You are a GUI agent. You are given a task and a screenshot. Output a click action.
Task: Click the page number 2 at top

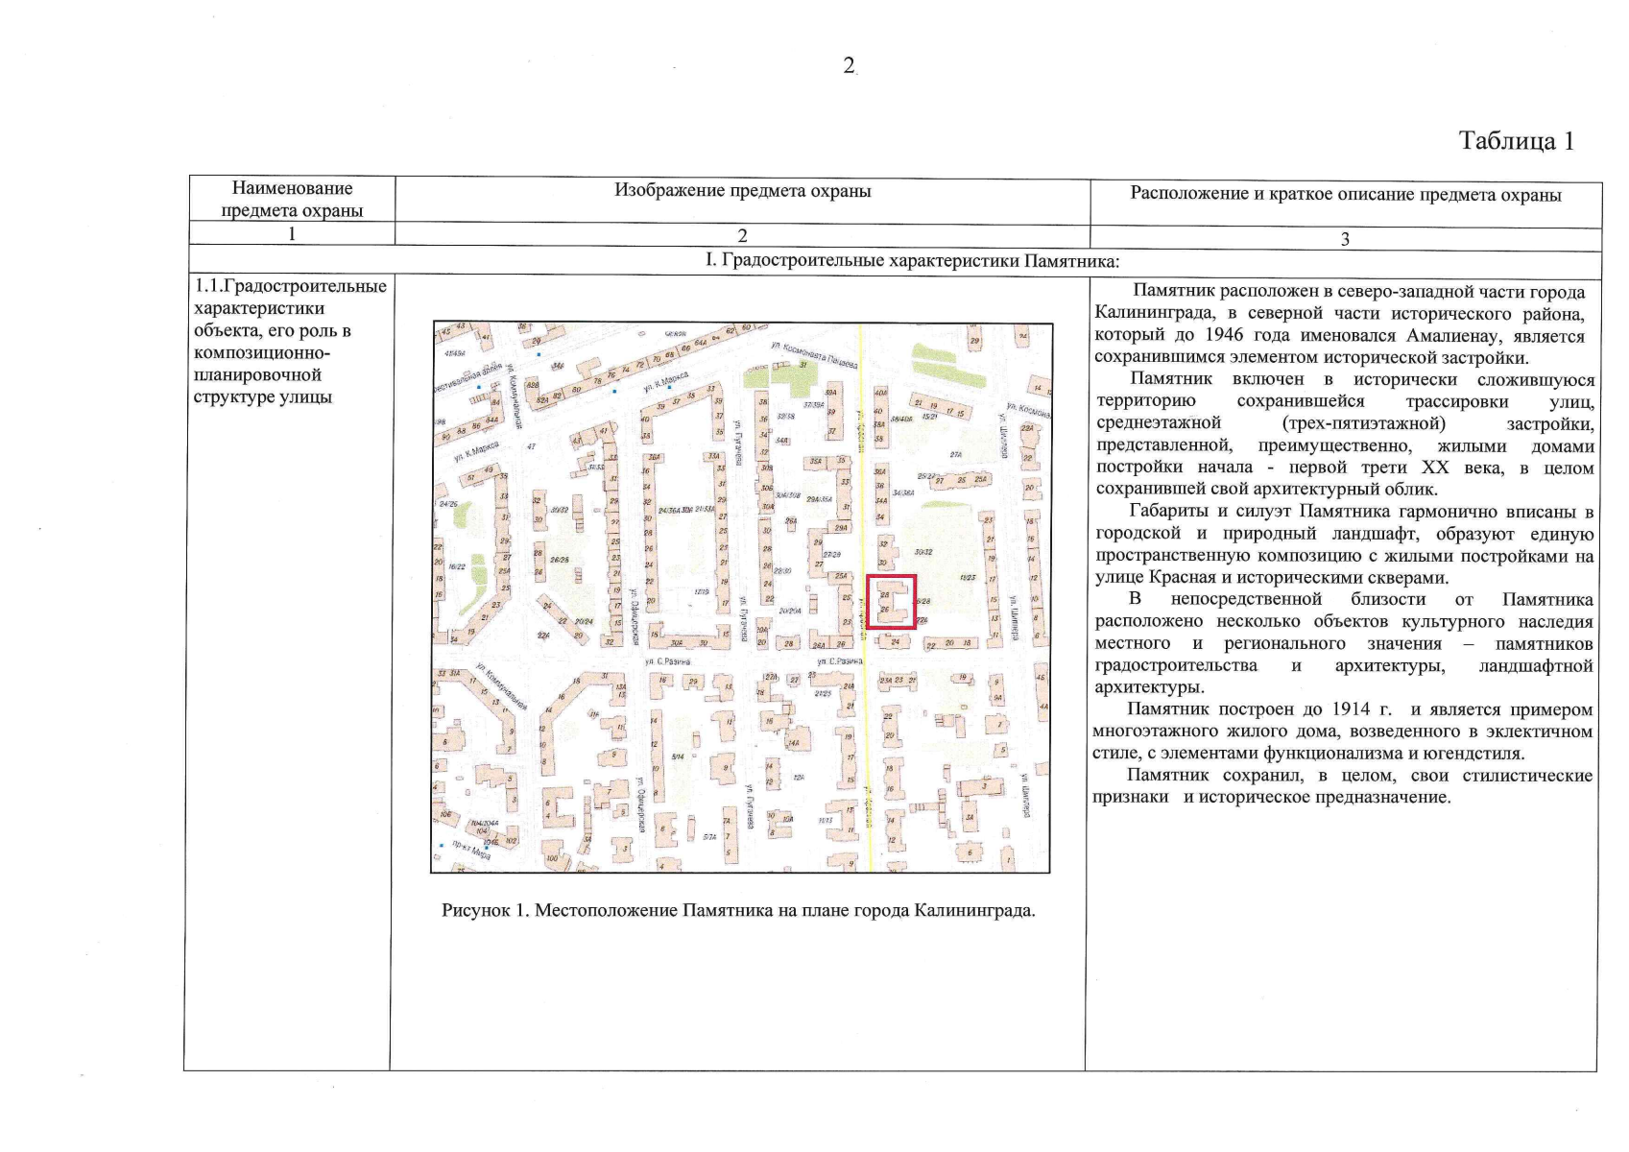(849, 65)
